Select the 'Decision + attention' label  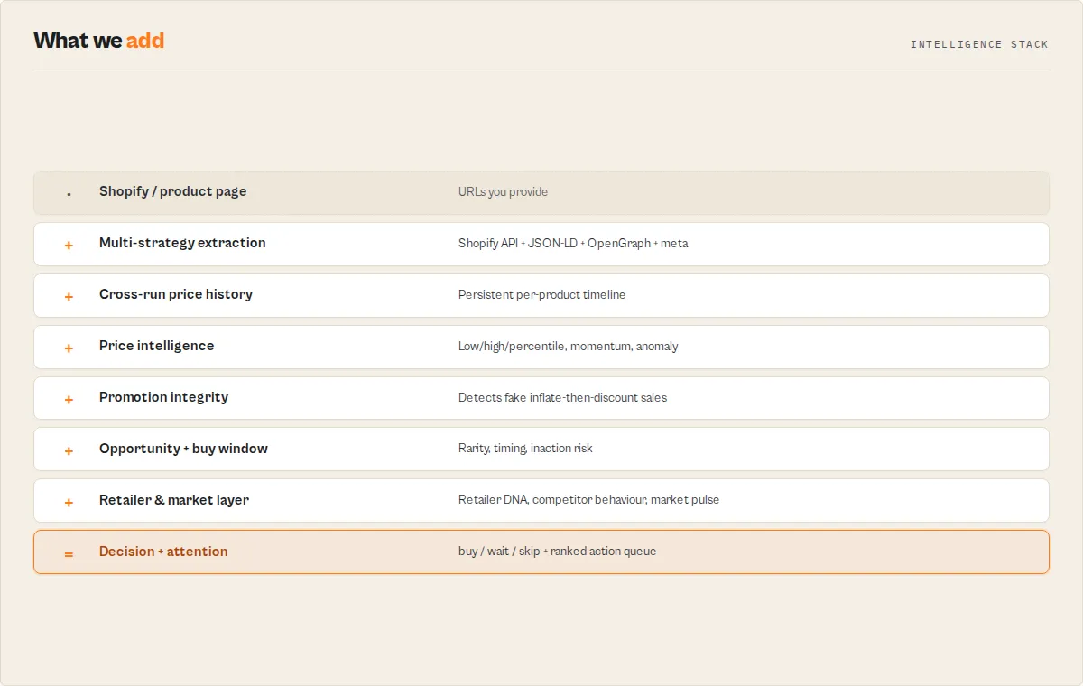[163, 552]
